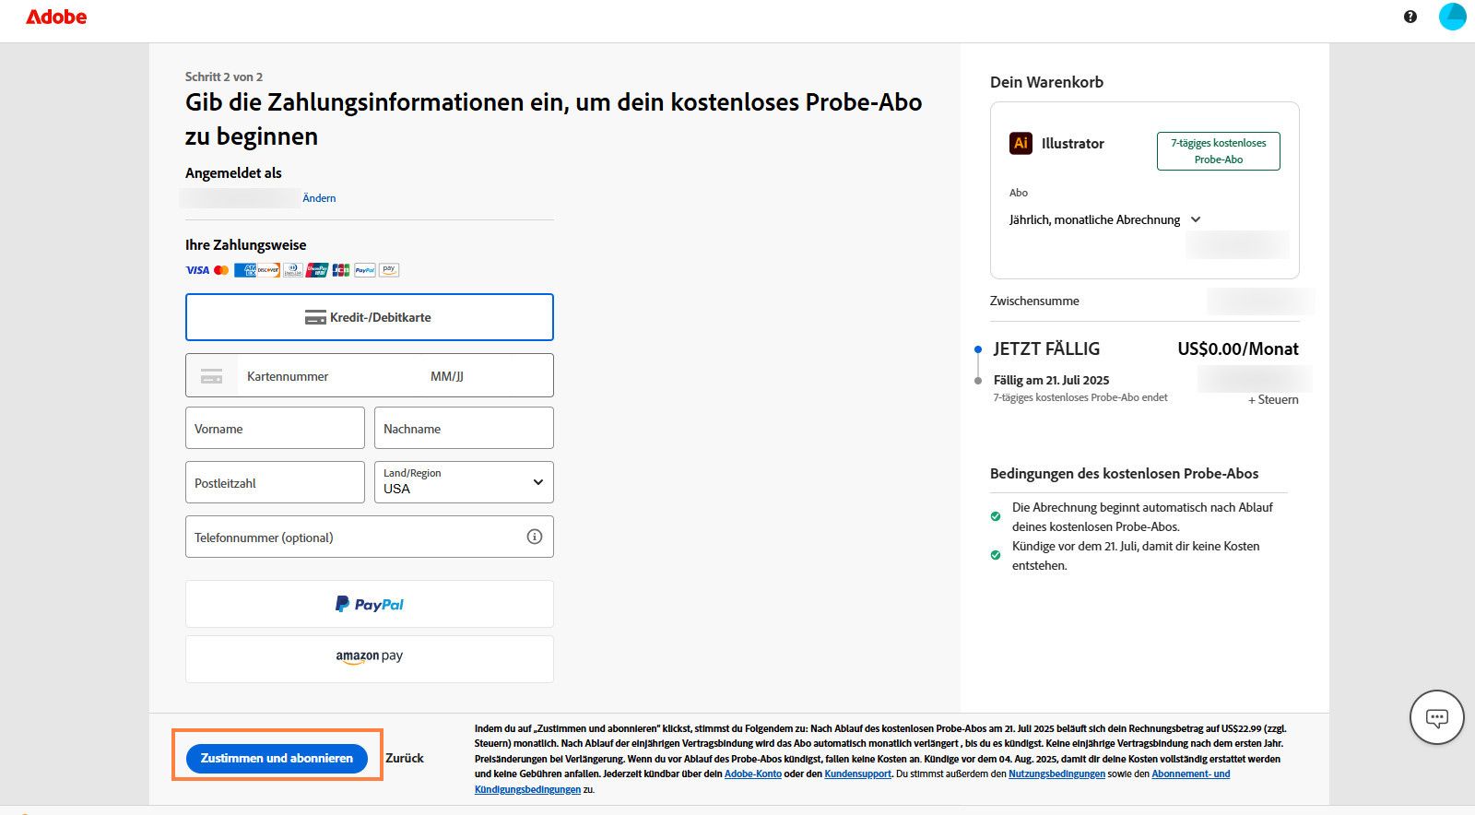Click the Ändern link

[x=319, y=198]
